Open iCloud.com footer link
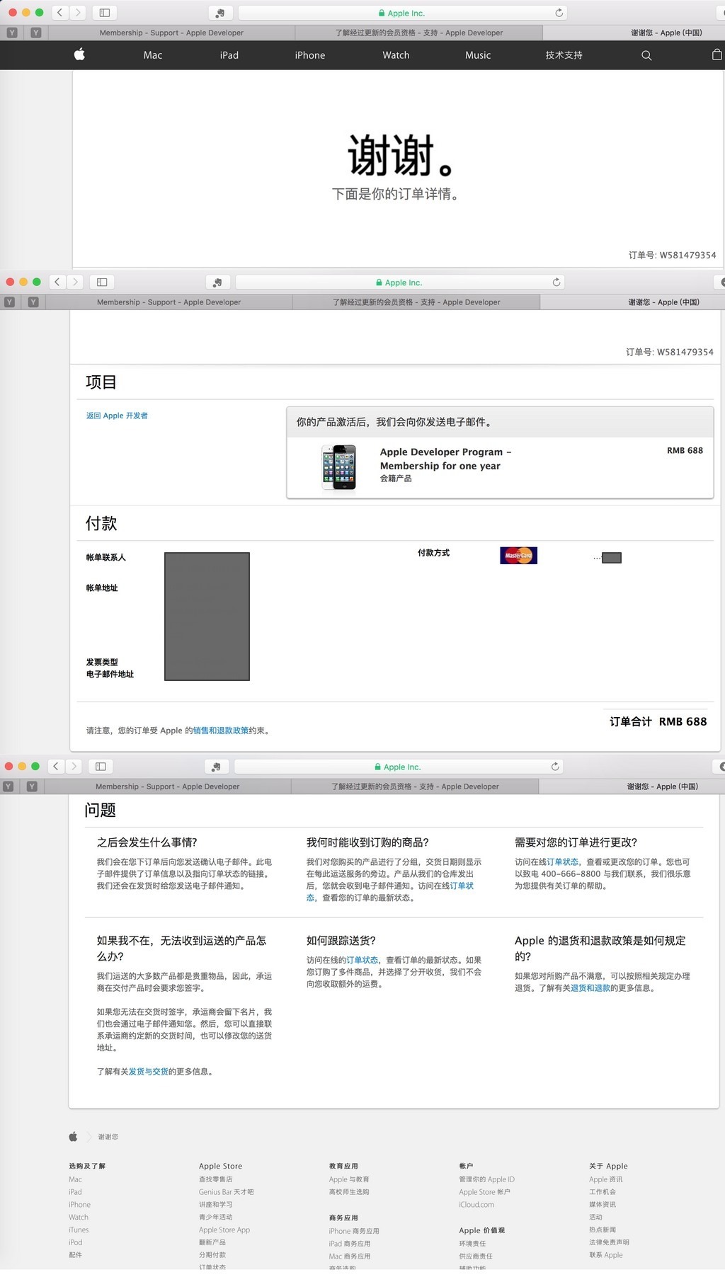Viewport: 725px width, 1277px height. (476, 1204)
